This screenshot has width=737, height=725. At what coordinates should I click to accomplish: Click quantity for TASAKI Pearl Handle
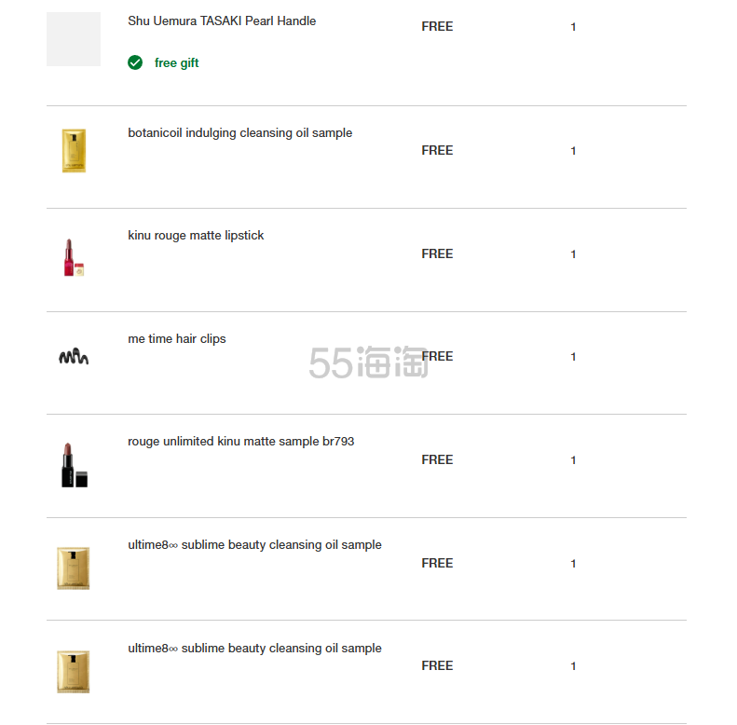pyautogui.click(x=573, y=27)
